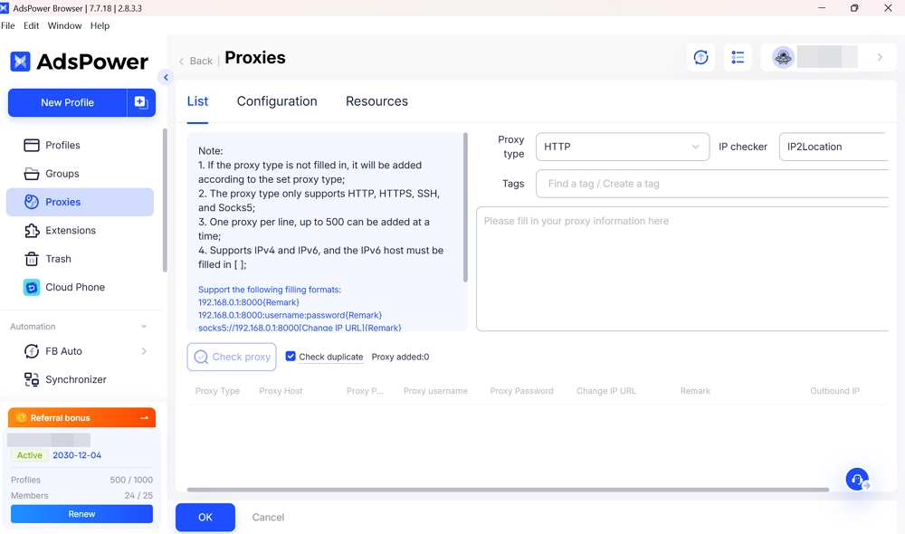Collapse the sidebar with the arrow icon

pyautogui.click(x=166, y=78)
